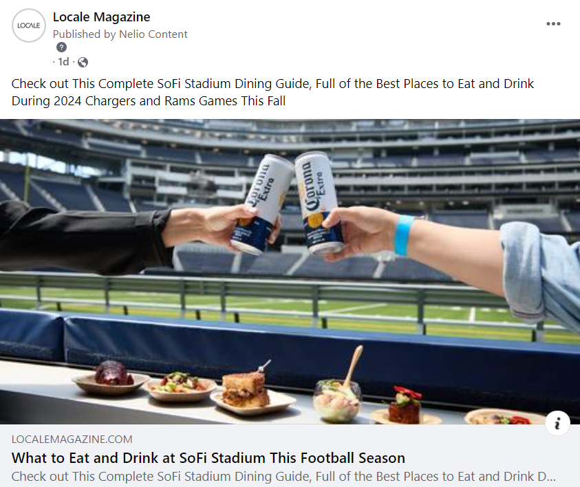Image resolution: width=580 pixels, height=487 pixels.
Task: Click the LOCALEMAGAZINE.COM domain label
Action: tap(72, 440)
